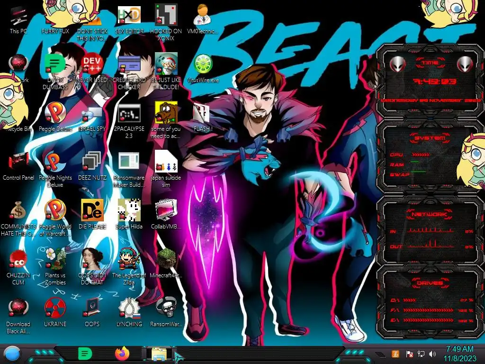Open the green DI FOR DUMBASS icon
This screenshot has width=485, height=364.
[x=55, y=64]
